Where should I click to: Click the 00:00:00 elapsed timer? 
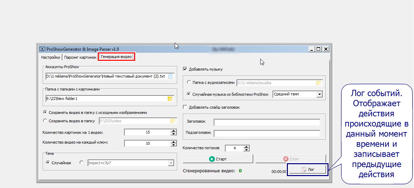[x=279, y=172]
